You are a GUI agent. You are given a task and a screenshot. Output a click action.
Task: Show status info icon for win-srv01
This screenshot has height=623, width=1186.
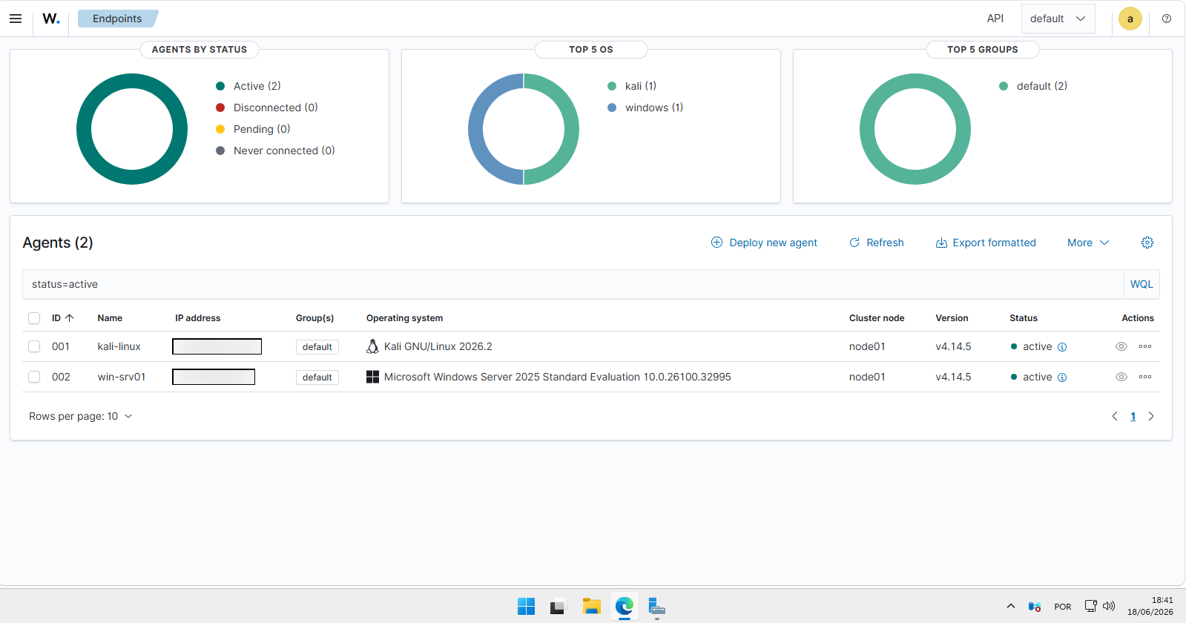tap(1062, 378)
